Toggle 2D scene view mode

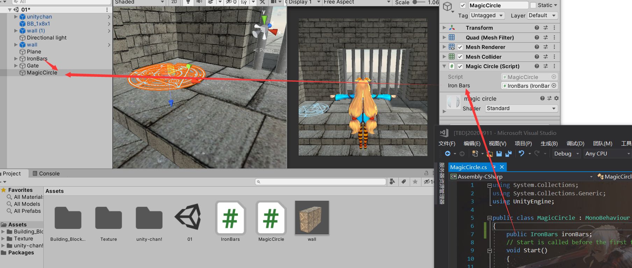(x=174, y=2)
